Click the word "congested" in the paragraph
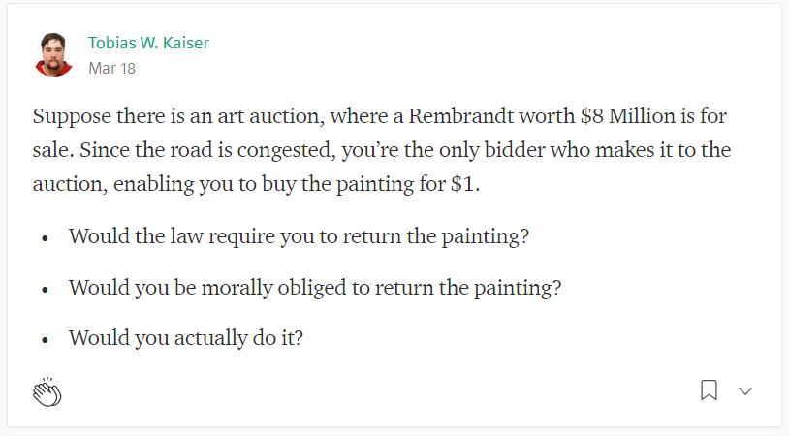Screen dimensions: 789x436 click(x=286, y=151)
